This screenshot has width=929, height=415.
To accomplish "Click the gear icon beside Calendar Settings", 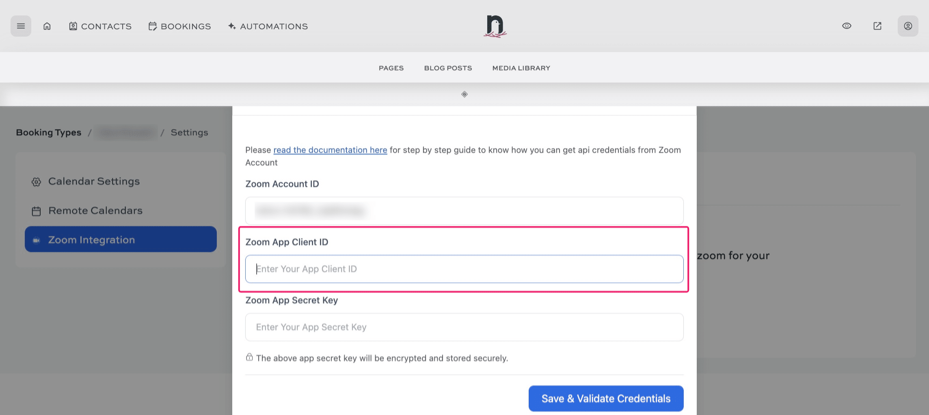I will (36, 182).
